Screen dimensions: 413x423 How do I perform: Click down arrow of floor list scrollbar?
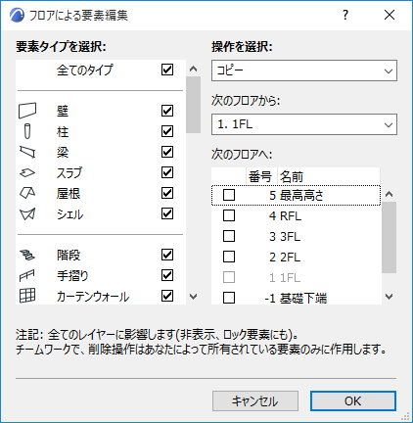pyautogui.click(x=389, y=297)
